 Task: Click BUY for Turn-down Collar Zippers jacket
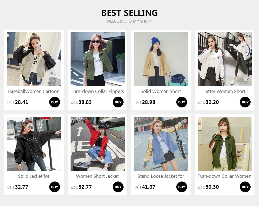pos(118,102)
